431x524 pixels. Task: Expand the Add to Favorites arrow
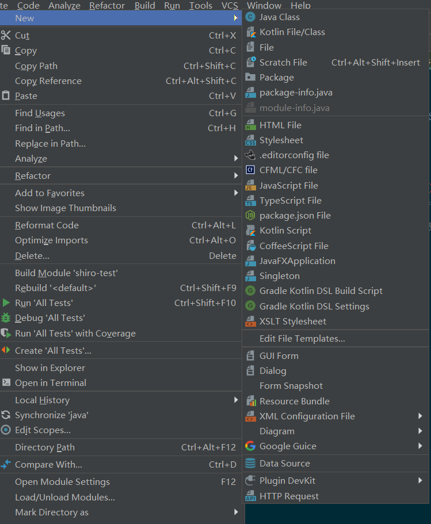coord(236,193)
